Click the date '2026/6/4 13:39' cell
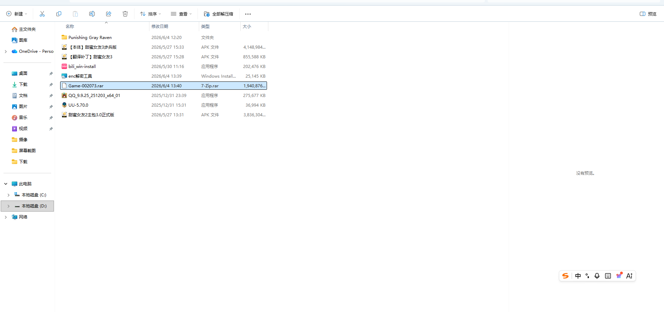The height and width of the screenshot is (312, 664). point(166,76)
